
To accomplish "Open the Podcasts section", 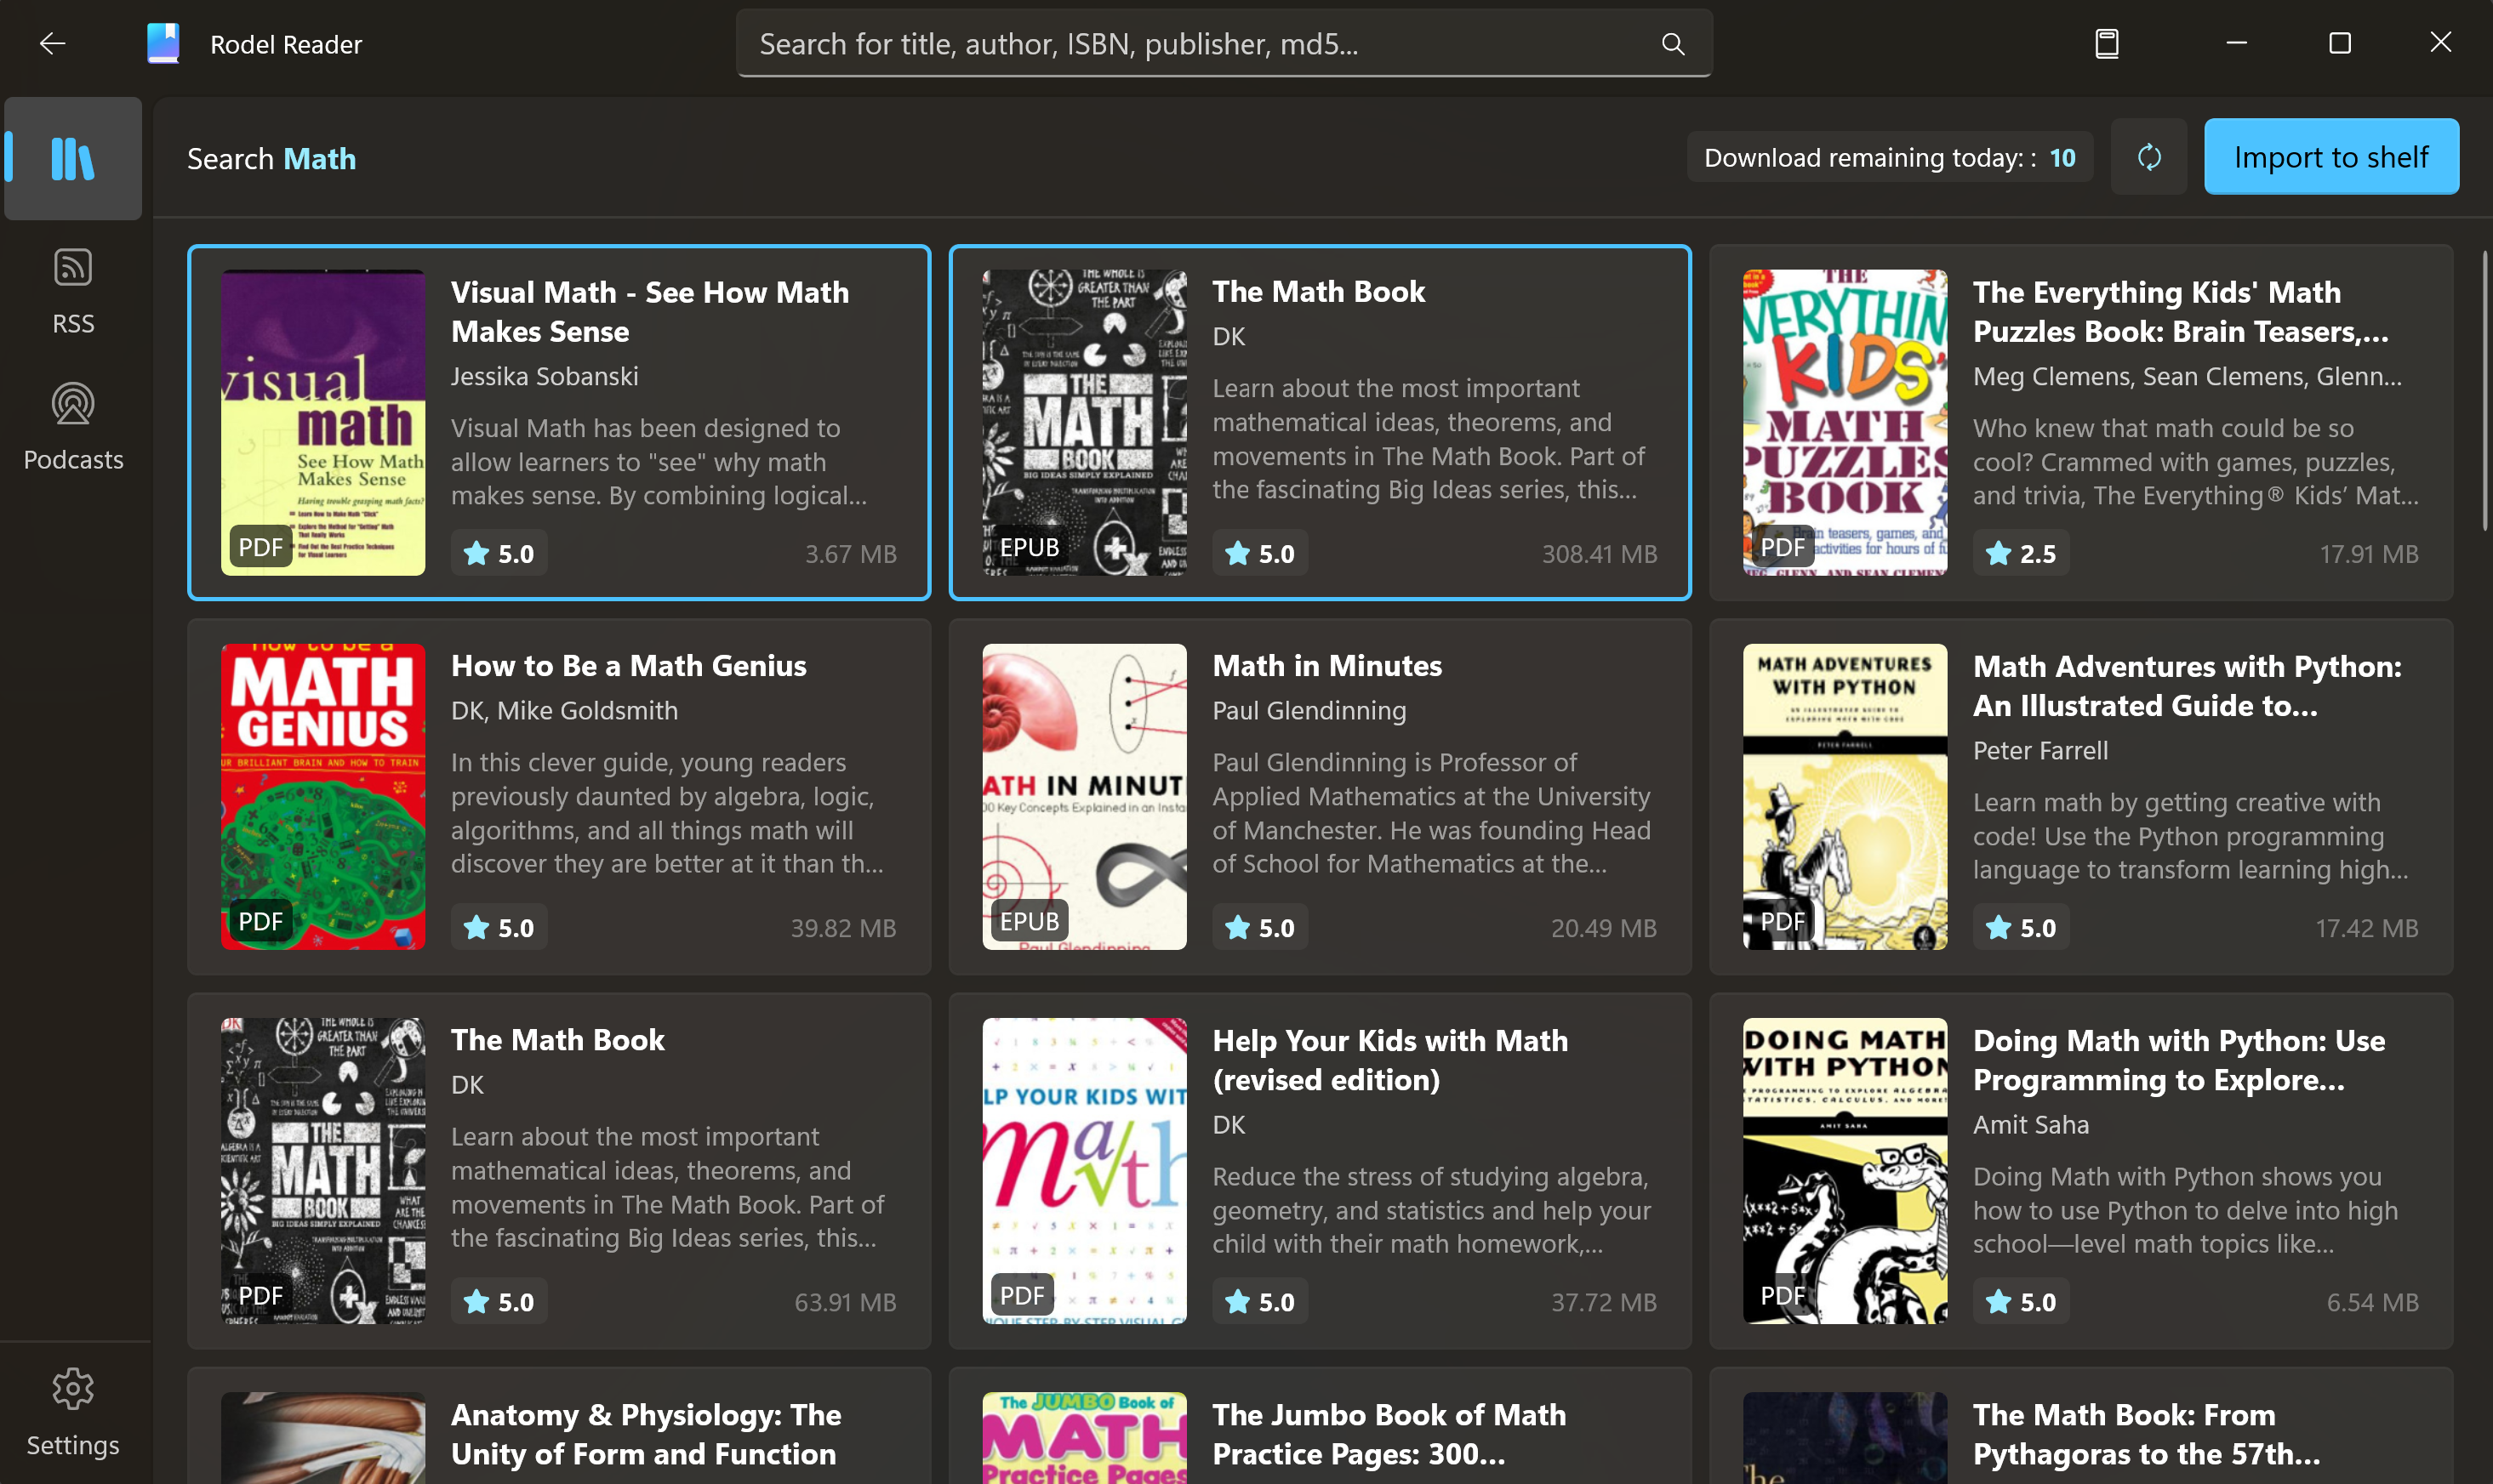I will tap(73, 427).
